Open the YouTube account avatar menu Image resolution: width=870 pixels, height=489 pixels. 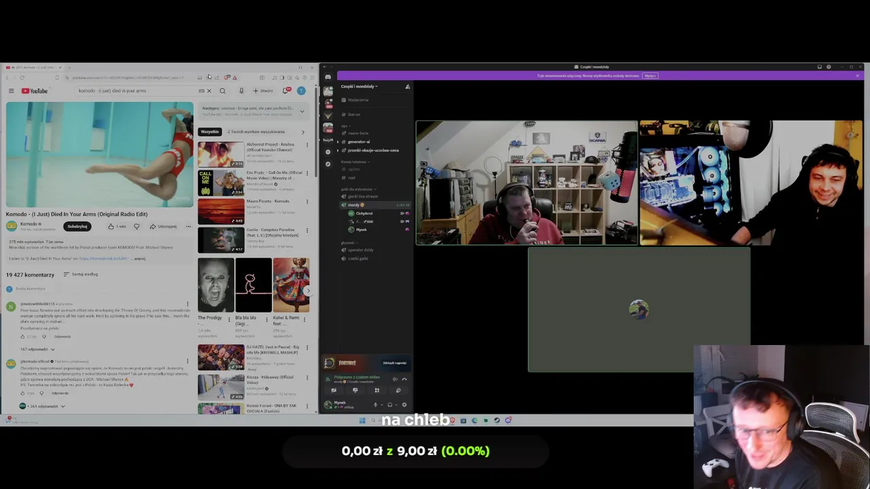coord(301,91)
